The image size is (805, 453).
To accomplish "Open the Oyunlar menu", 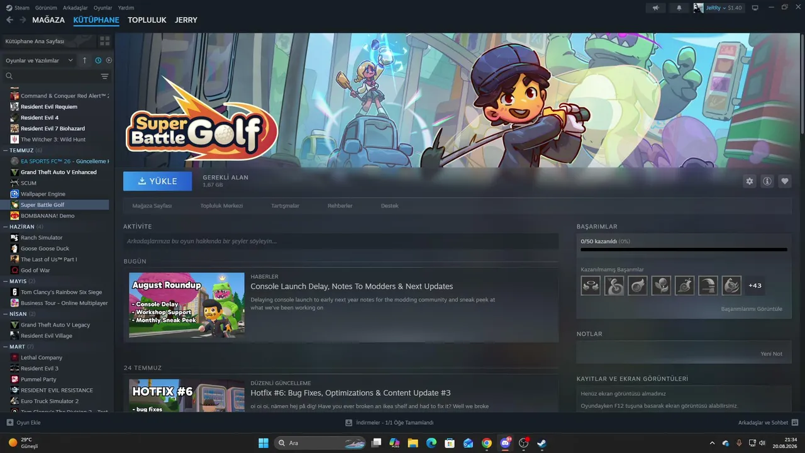I will pyautogui.click(x=103, y=8).
